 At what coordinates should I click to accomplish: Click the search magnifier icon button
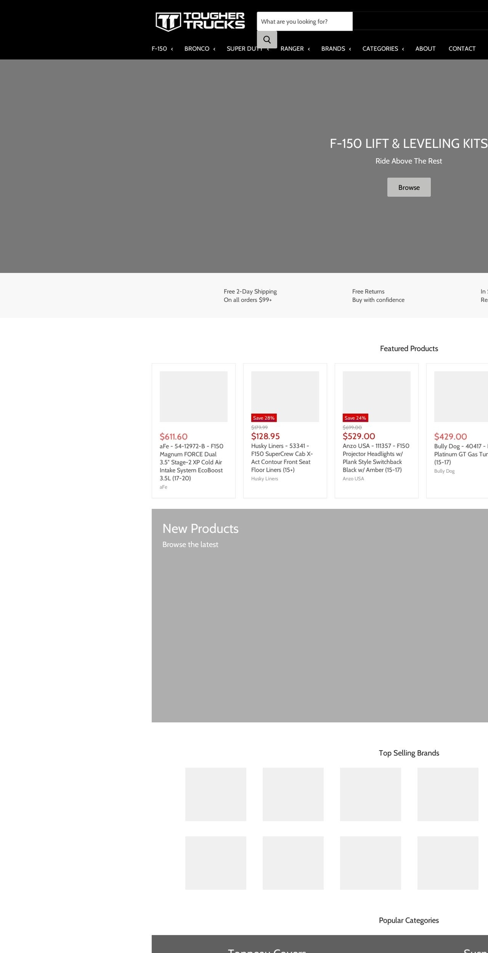[267, 40]
